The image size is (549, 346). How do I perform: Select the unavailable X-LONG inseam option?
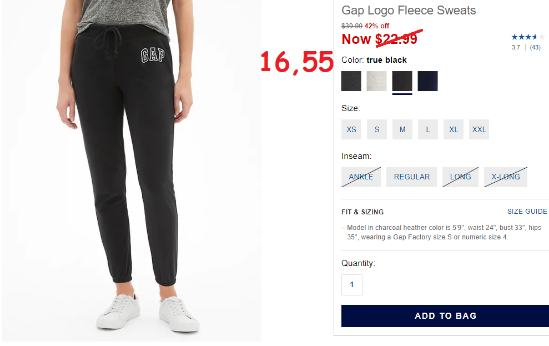(x=506, y=177)
